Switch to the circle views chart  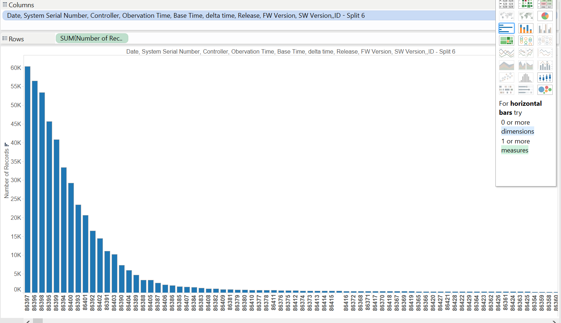(525, 41)
